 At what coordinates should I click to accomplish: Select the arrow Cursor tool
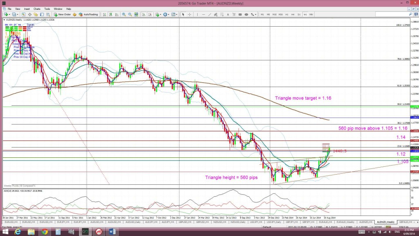(x=183, y=14)
